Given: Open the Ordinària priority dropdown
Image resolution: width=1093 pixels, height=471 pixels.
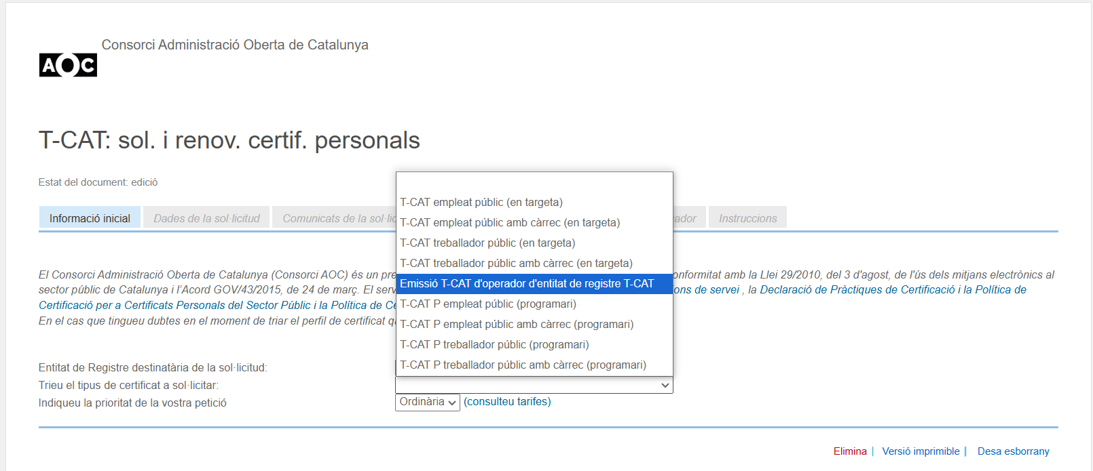Looking at the screenshot, I should (428, 403).
